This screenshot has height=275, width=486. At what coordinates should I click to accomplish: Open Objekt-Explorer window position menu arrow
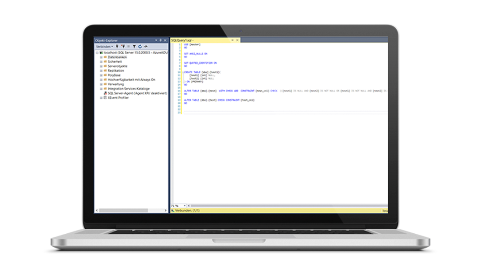point(156,40)
